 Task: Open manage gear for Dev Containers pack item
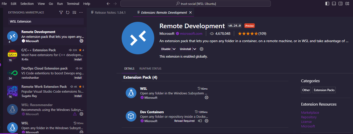(x=207, y=121)
